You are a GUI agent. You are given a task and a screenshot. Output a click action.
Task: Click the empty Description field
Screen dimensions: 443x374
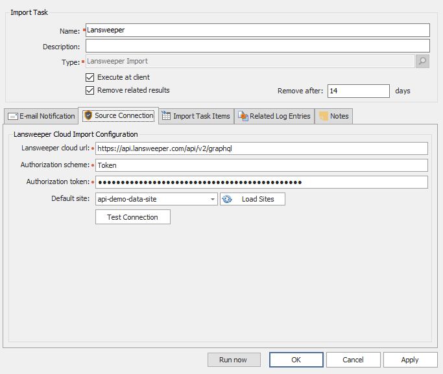pos(257,46)
